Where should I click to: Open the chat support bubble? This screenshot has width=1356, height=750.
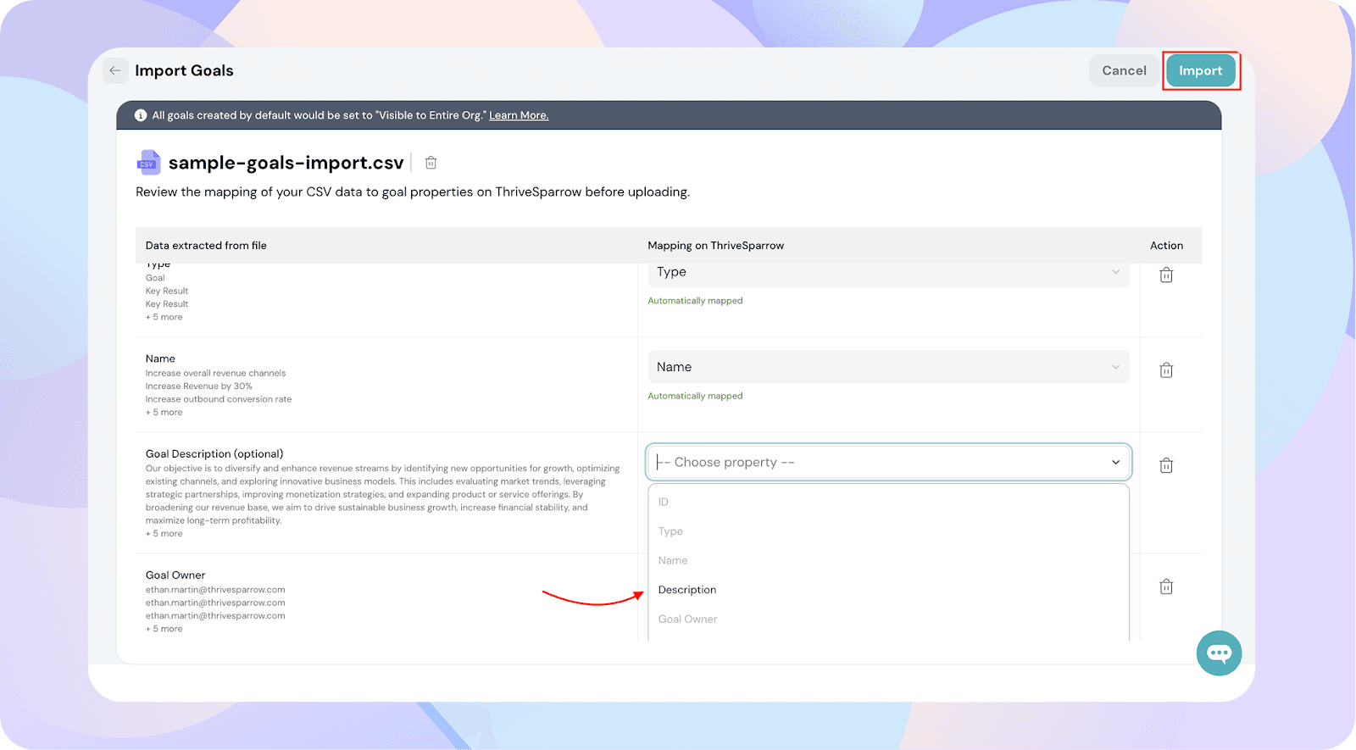point(1219,653)
